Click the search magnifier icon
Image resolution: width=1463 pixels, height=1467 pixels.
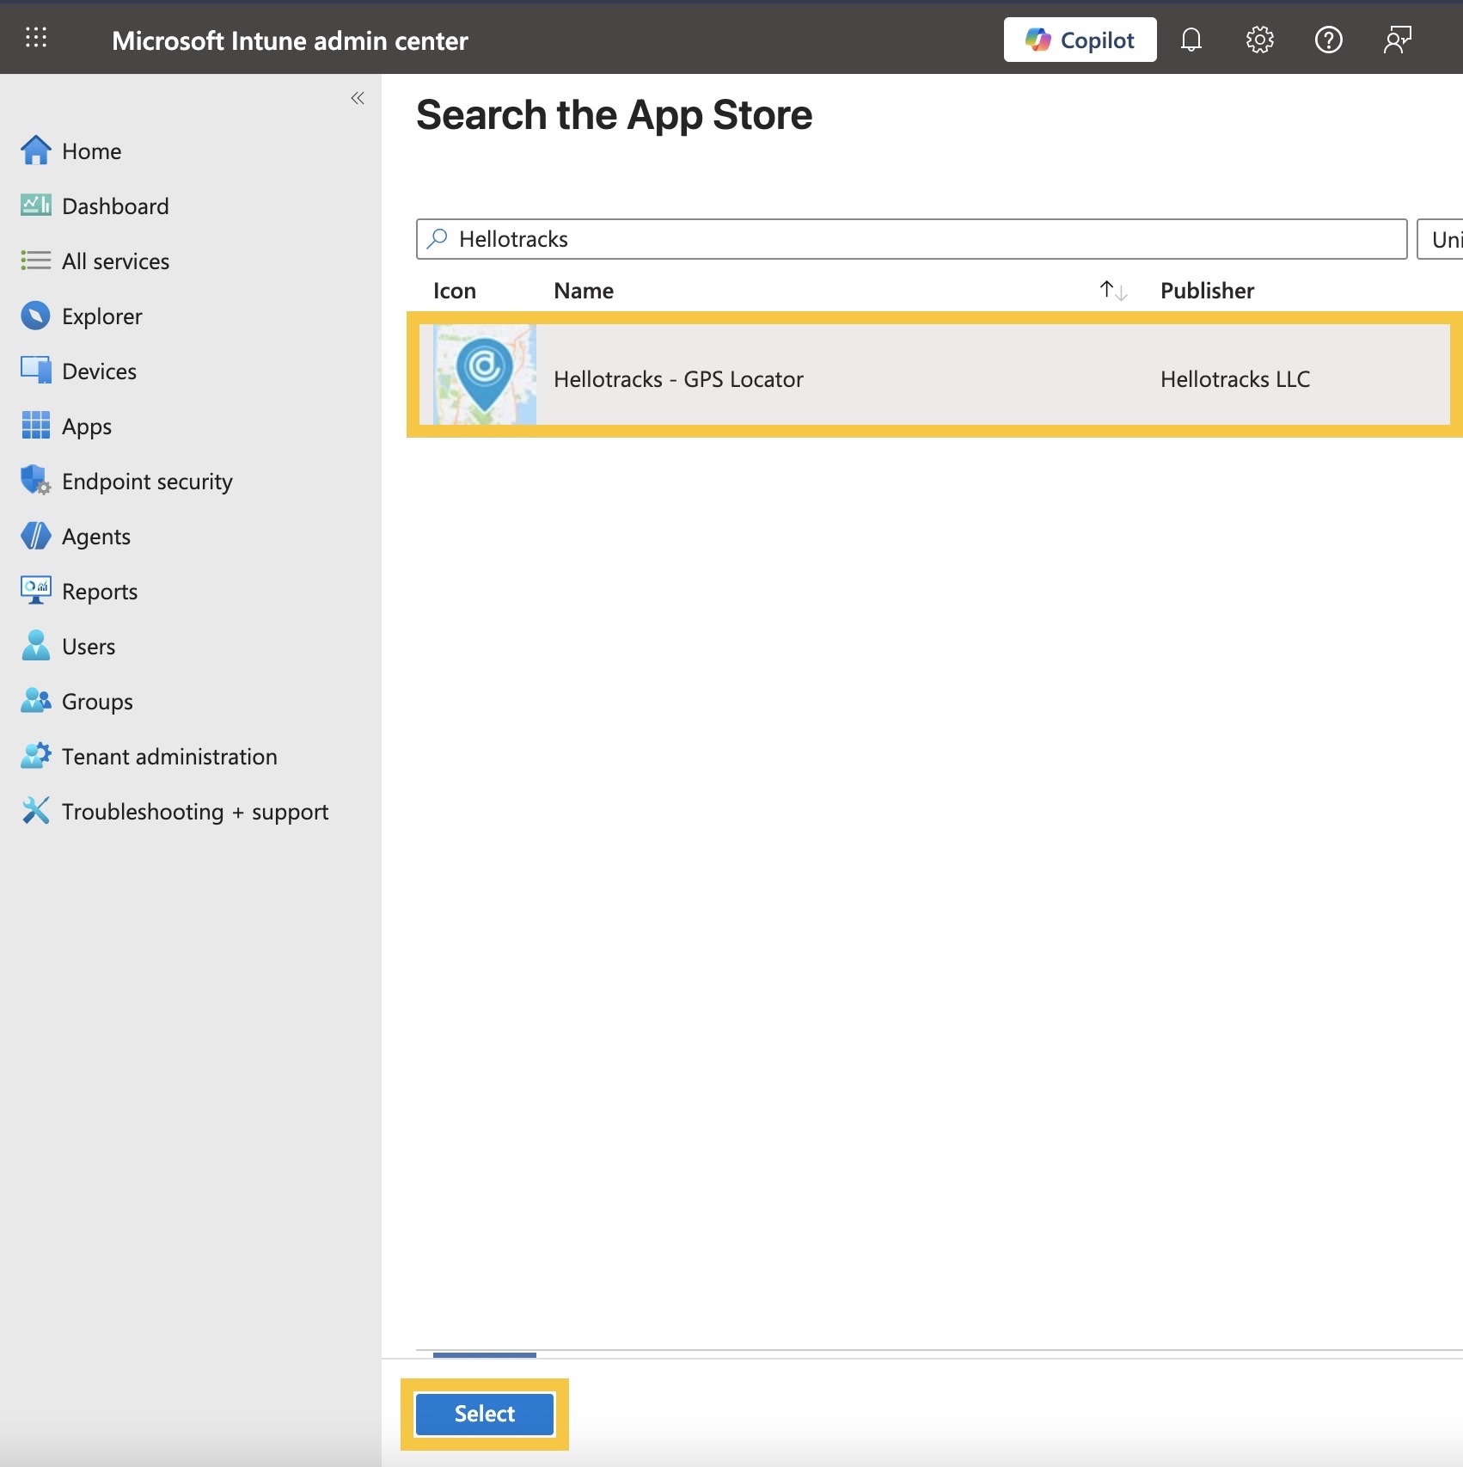pos(438,238)
